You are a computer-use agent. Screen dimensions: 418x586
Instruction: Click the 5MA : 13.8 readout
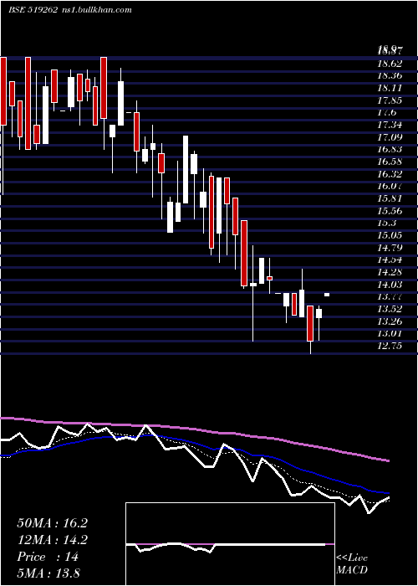click(48, 573)
